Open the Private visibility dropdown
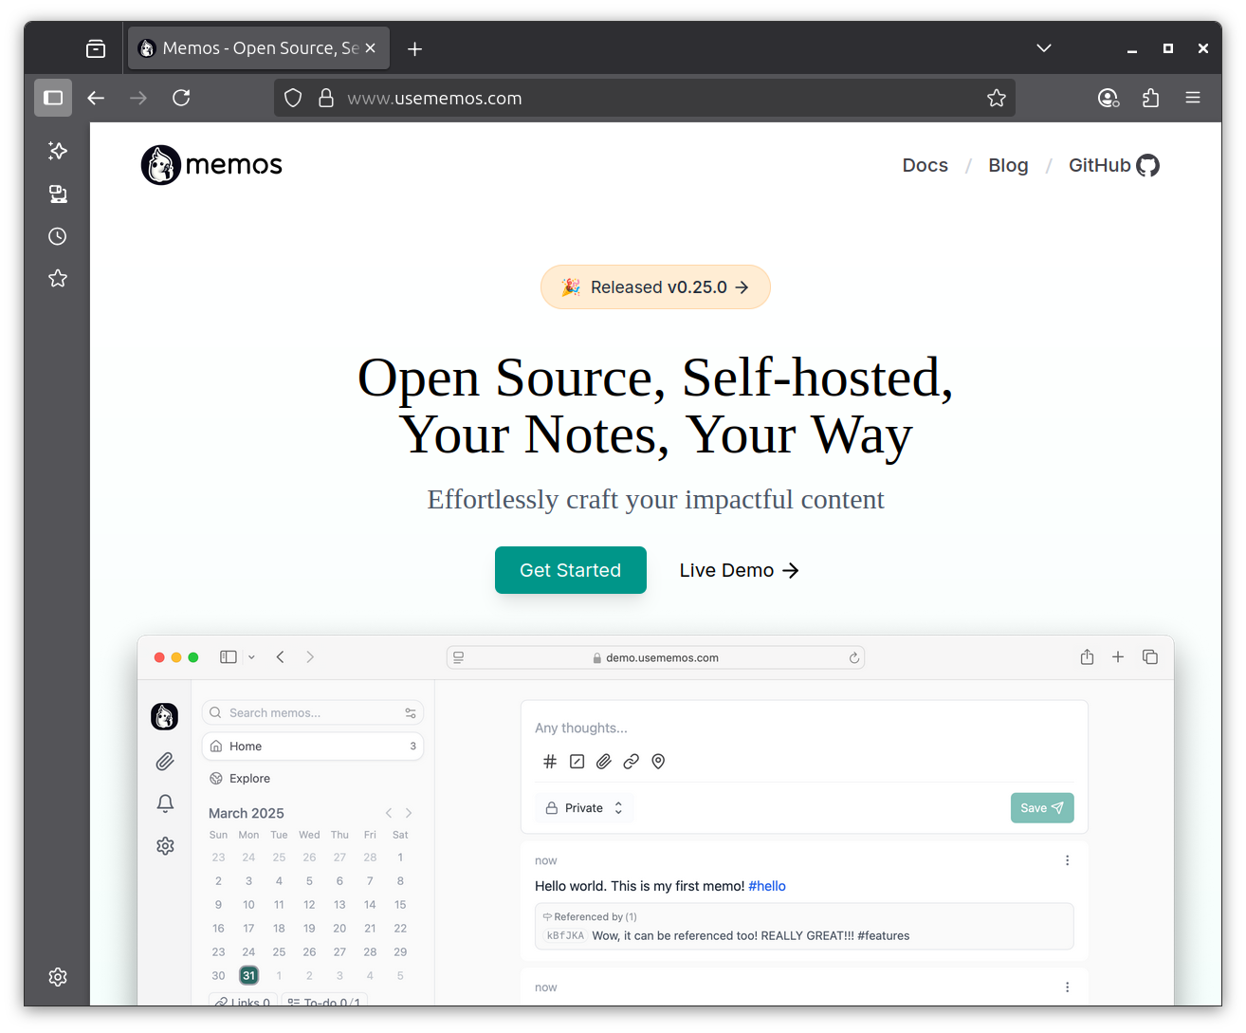The width and height of the screenshot is (1246, 1033). (584, 808)
